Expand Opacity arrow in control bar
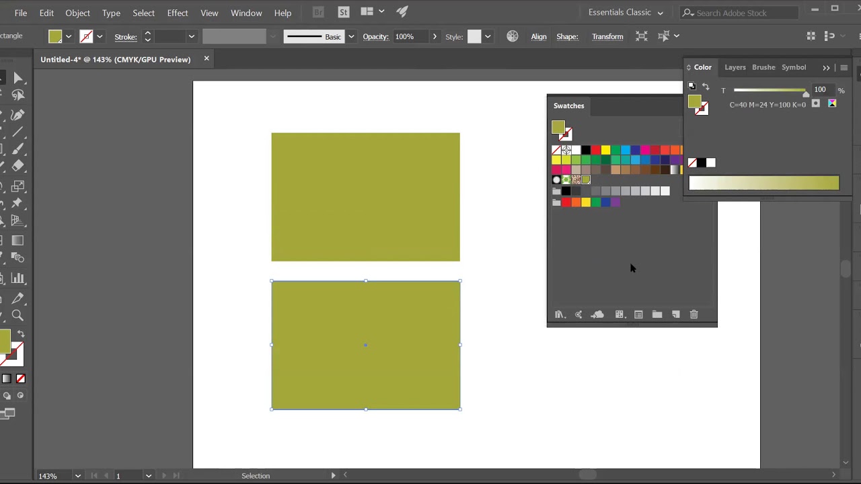The height and width of the screenshot is (484, 861). (x=435, y=36)
